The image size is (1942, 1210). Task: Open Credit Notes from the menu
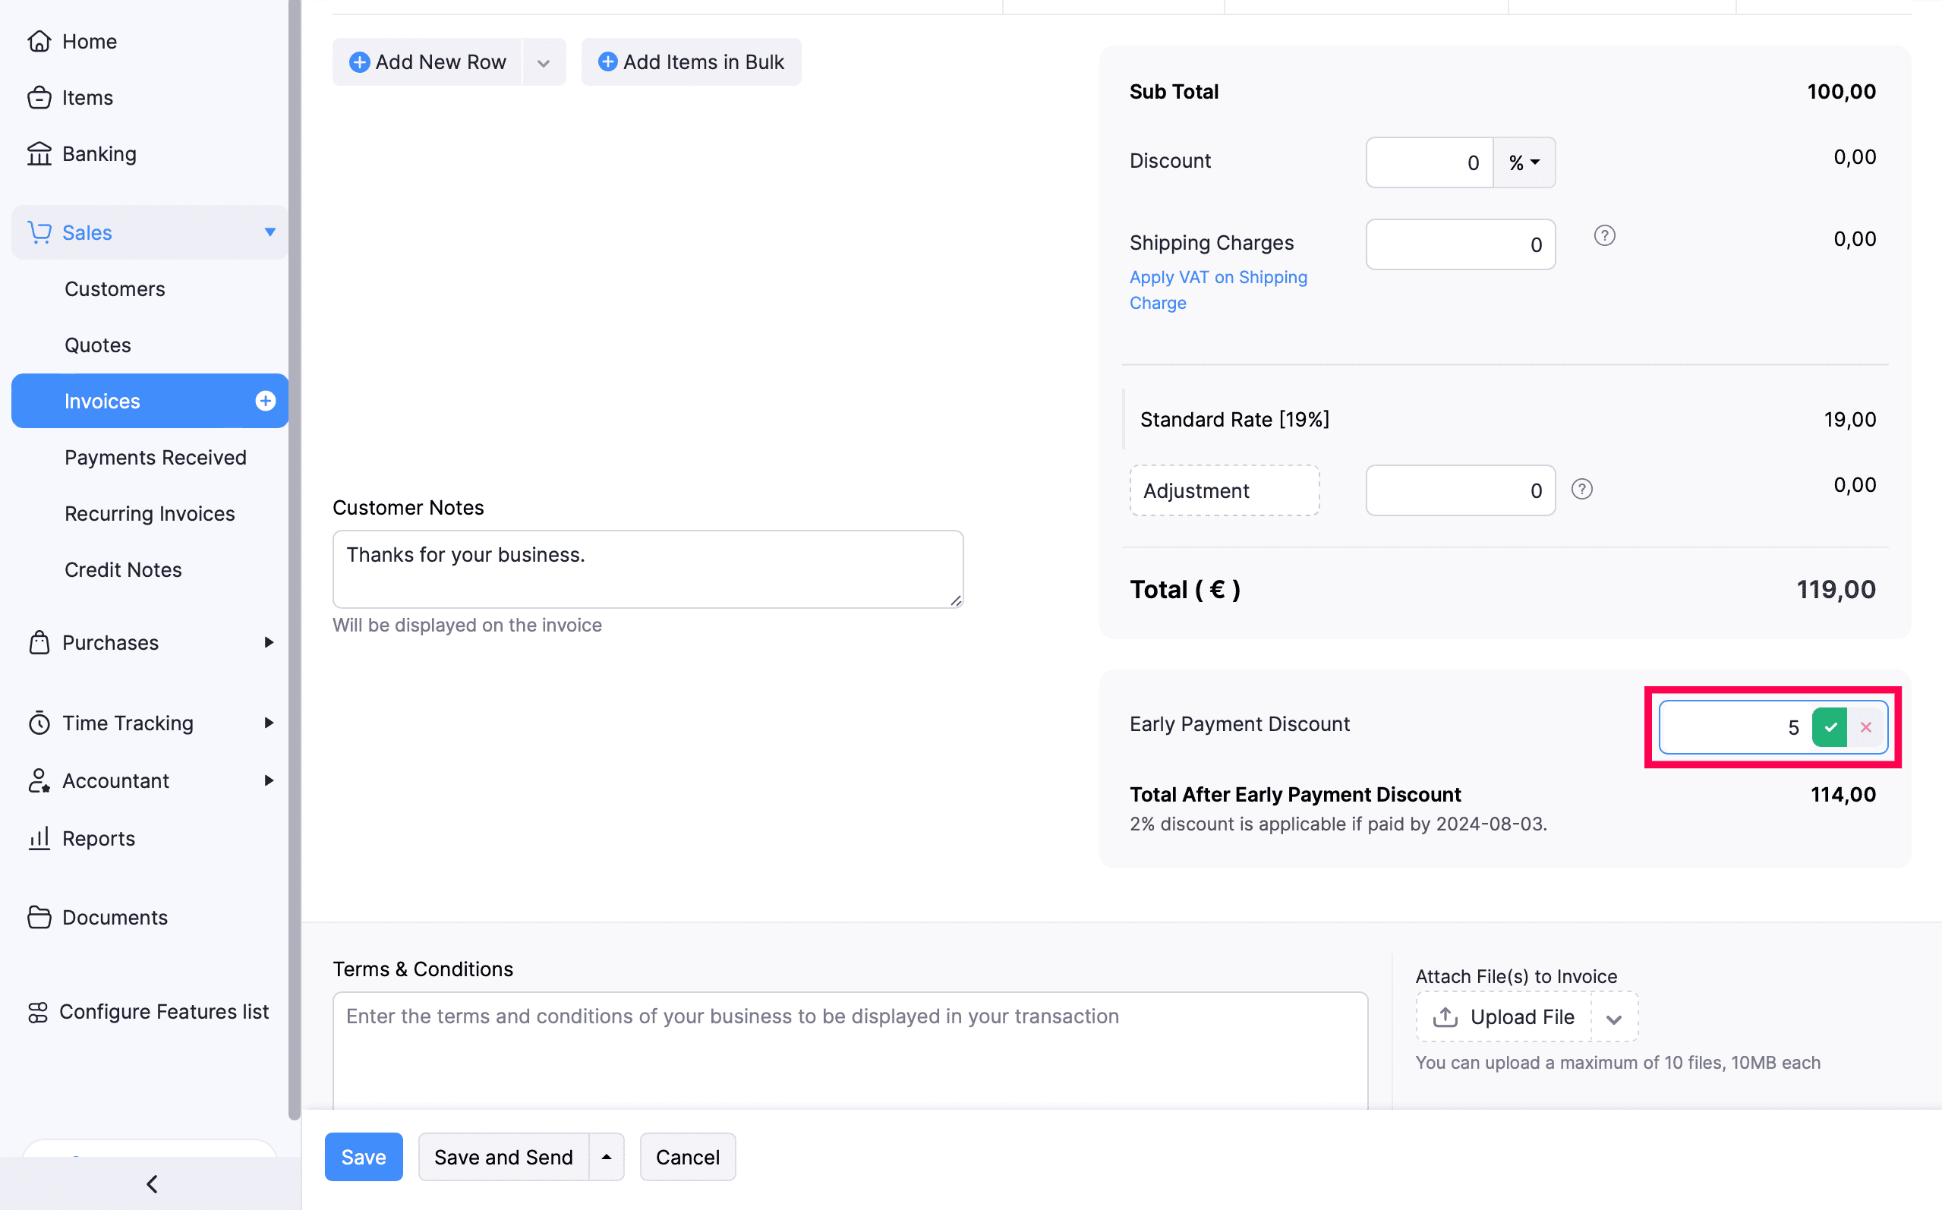122,569
